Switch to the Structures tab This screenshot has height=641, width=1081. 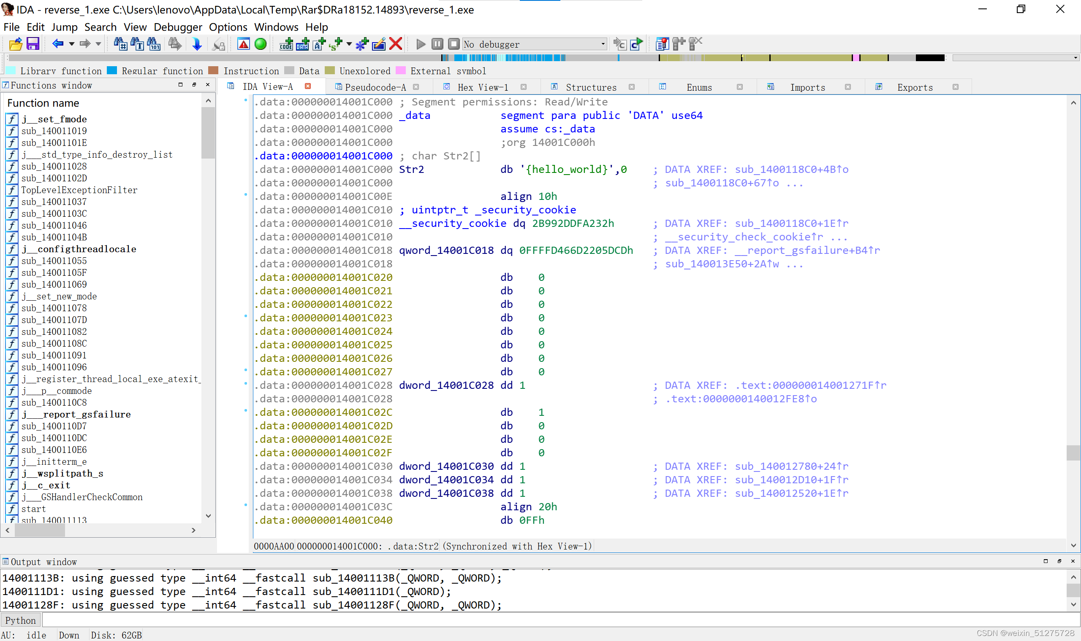[x=591, y=87]
